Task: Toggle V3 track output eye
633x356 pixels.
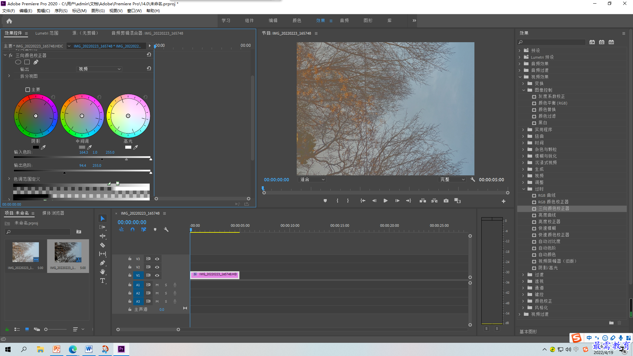Action: pos(157,259)
